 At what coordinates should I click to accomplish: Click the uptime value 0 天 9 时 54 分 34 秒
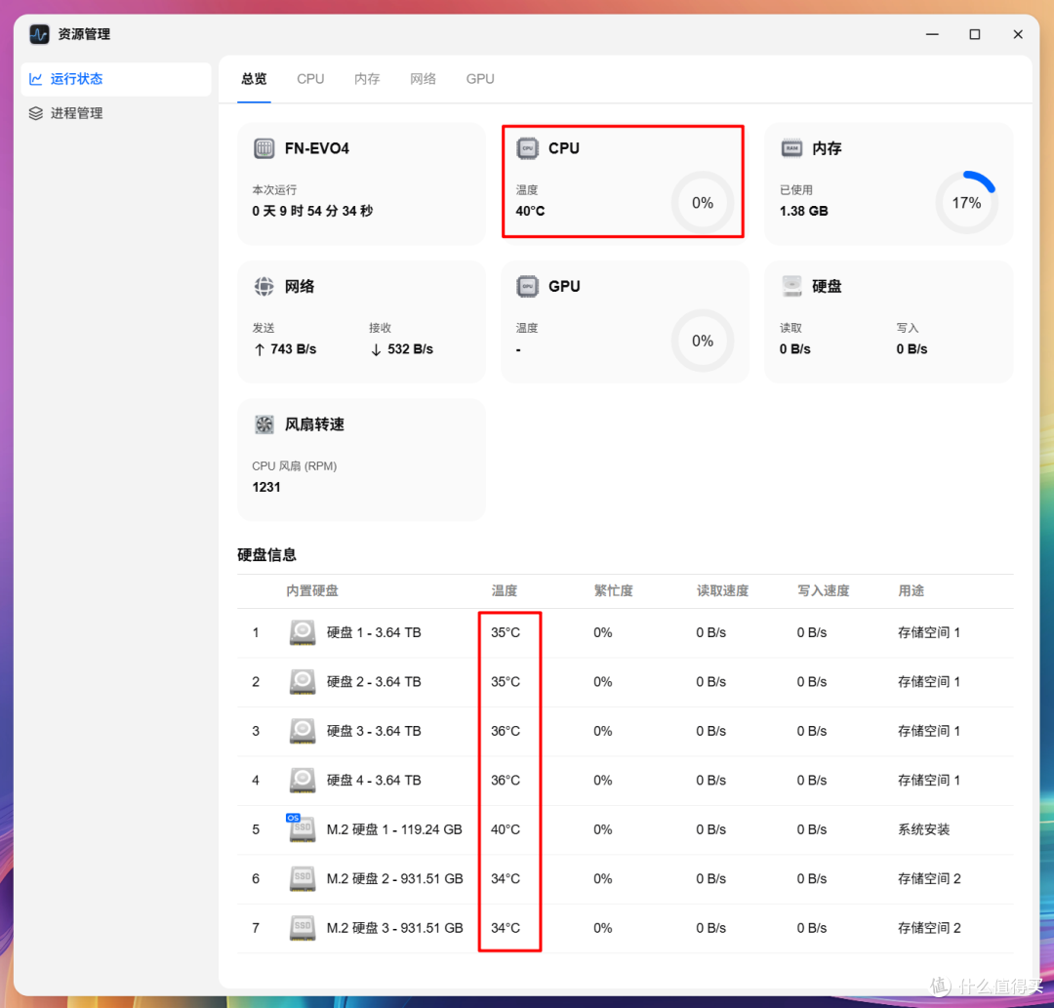(x=312, y=212)
